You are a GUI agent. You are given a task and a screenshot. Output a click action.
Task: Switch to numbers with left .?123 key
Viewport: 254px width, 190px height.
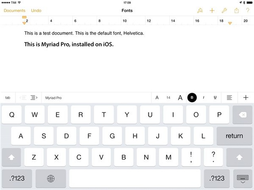pyautogui.click(x=17, y=178)
